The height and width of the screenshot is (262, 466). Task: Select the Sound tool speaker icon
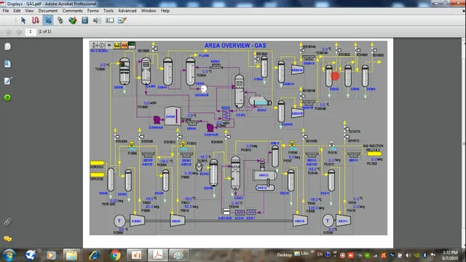tap(97, 20)
